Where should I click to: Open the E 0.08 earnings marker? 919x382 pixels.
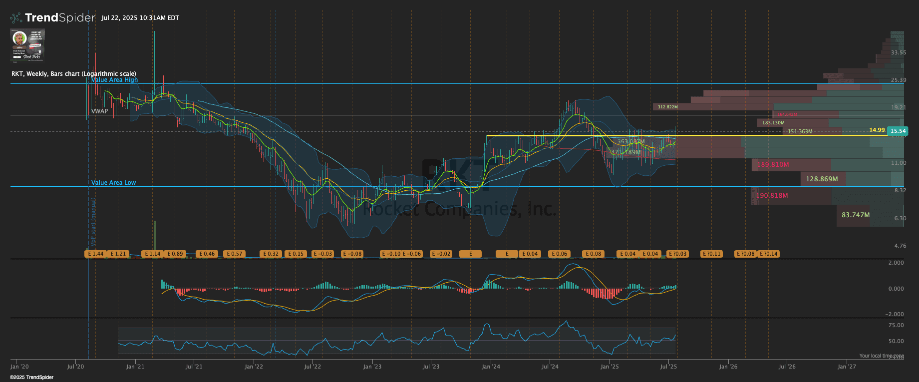pyautogui.click(x=593, y=254)
